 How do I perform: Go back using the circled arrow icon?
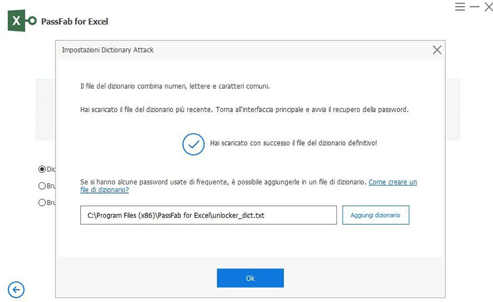pos(16,289)
